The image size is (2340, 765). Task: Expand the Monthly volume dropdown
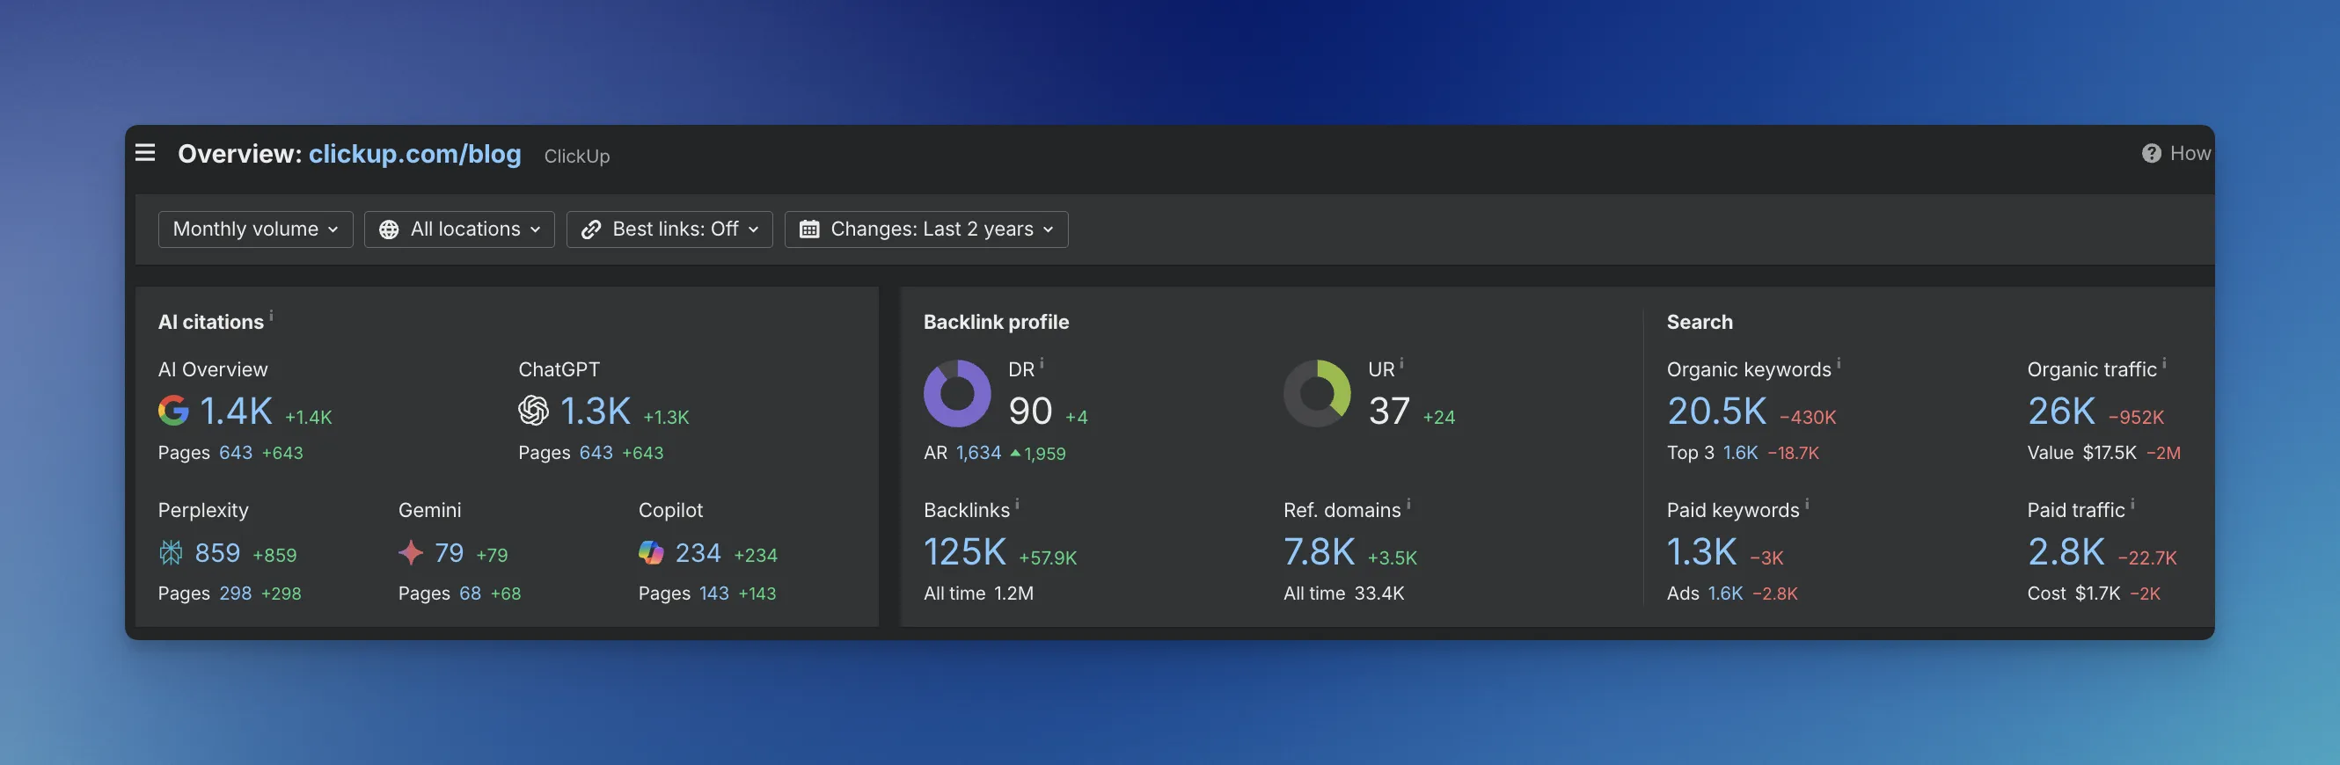[255, 229]
